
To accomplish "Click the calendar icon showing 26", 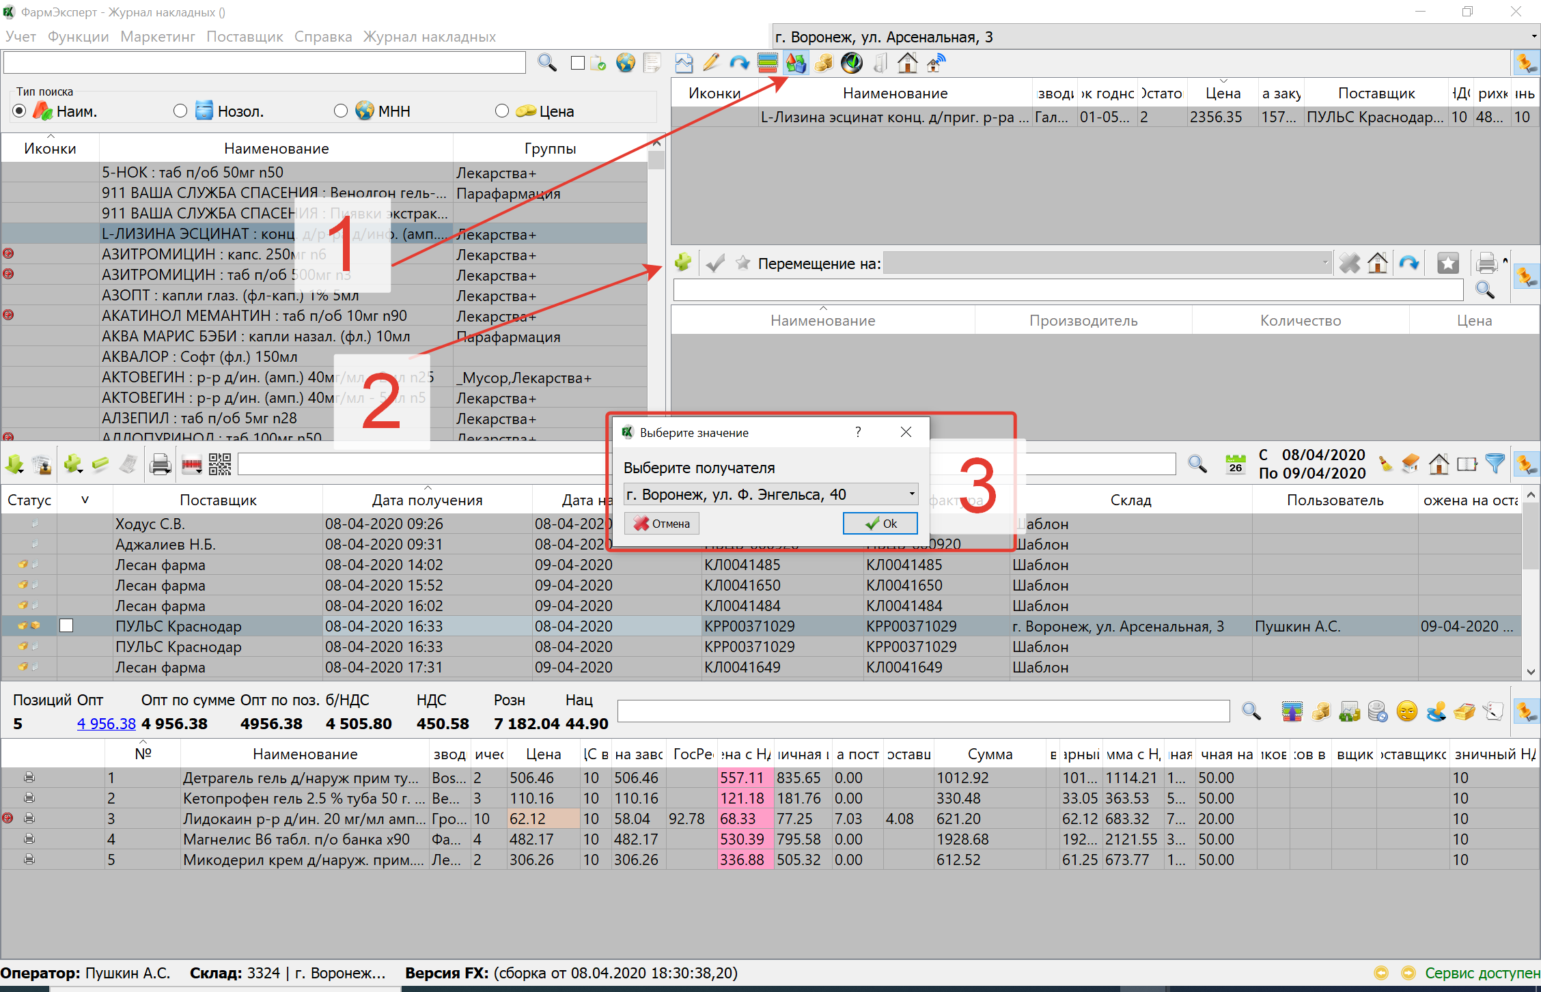I will 1235,464.
